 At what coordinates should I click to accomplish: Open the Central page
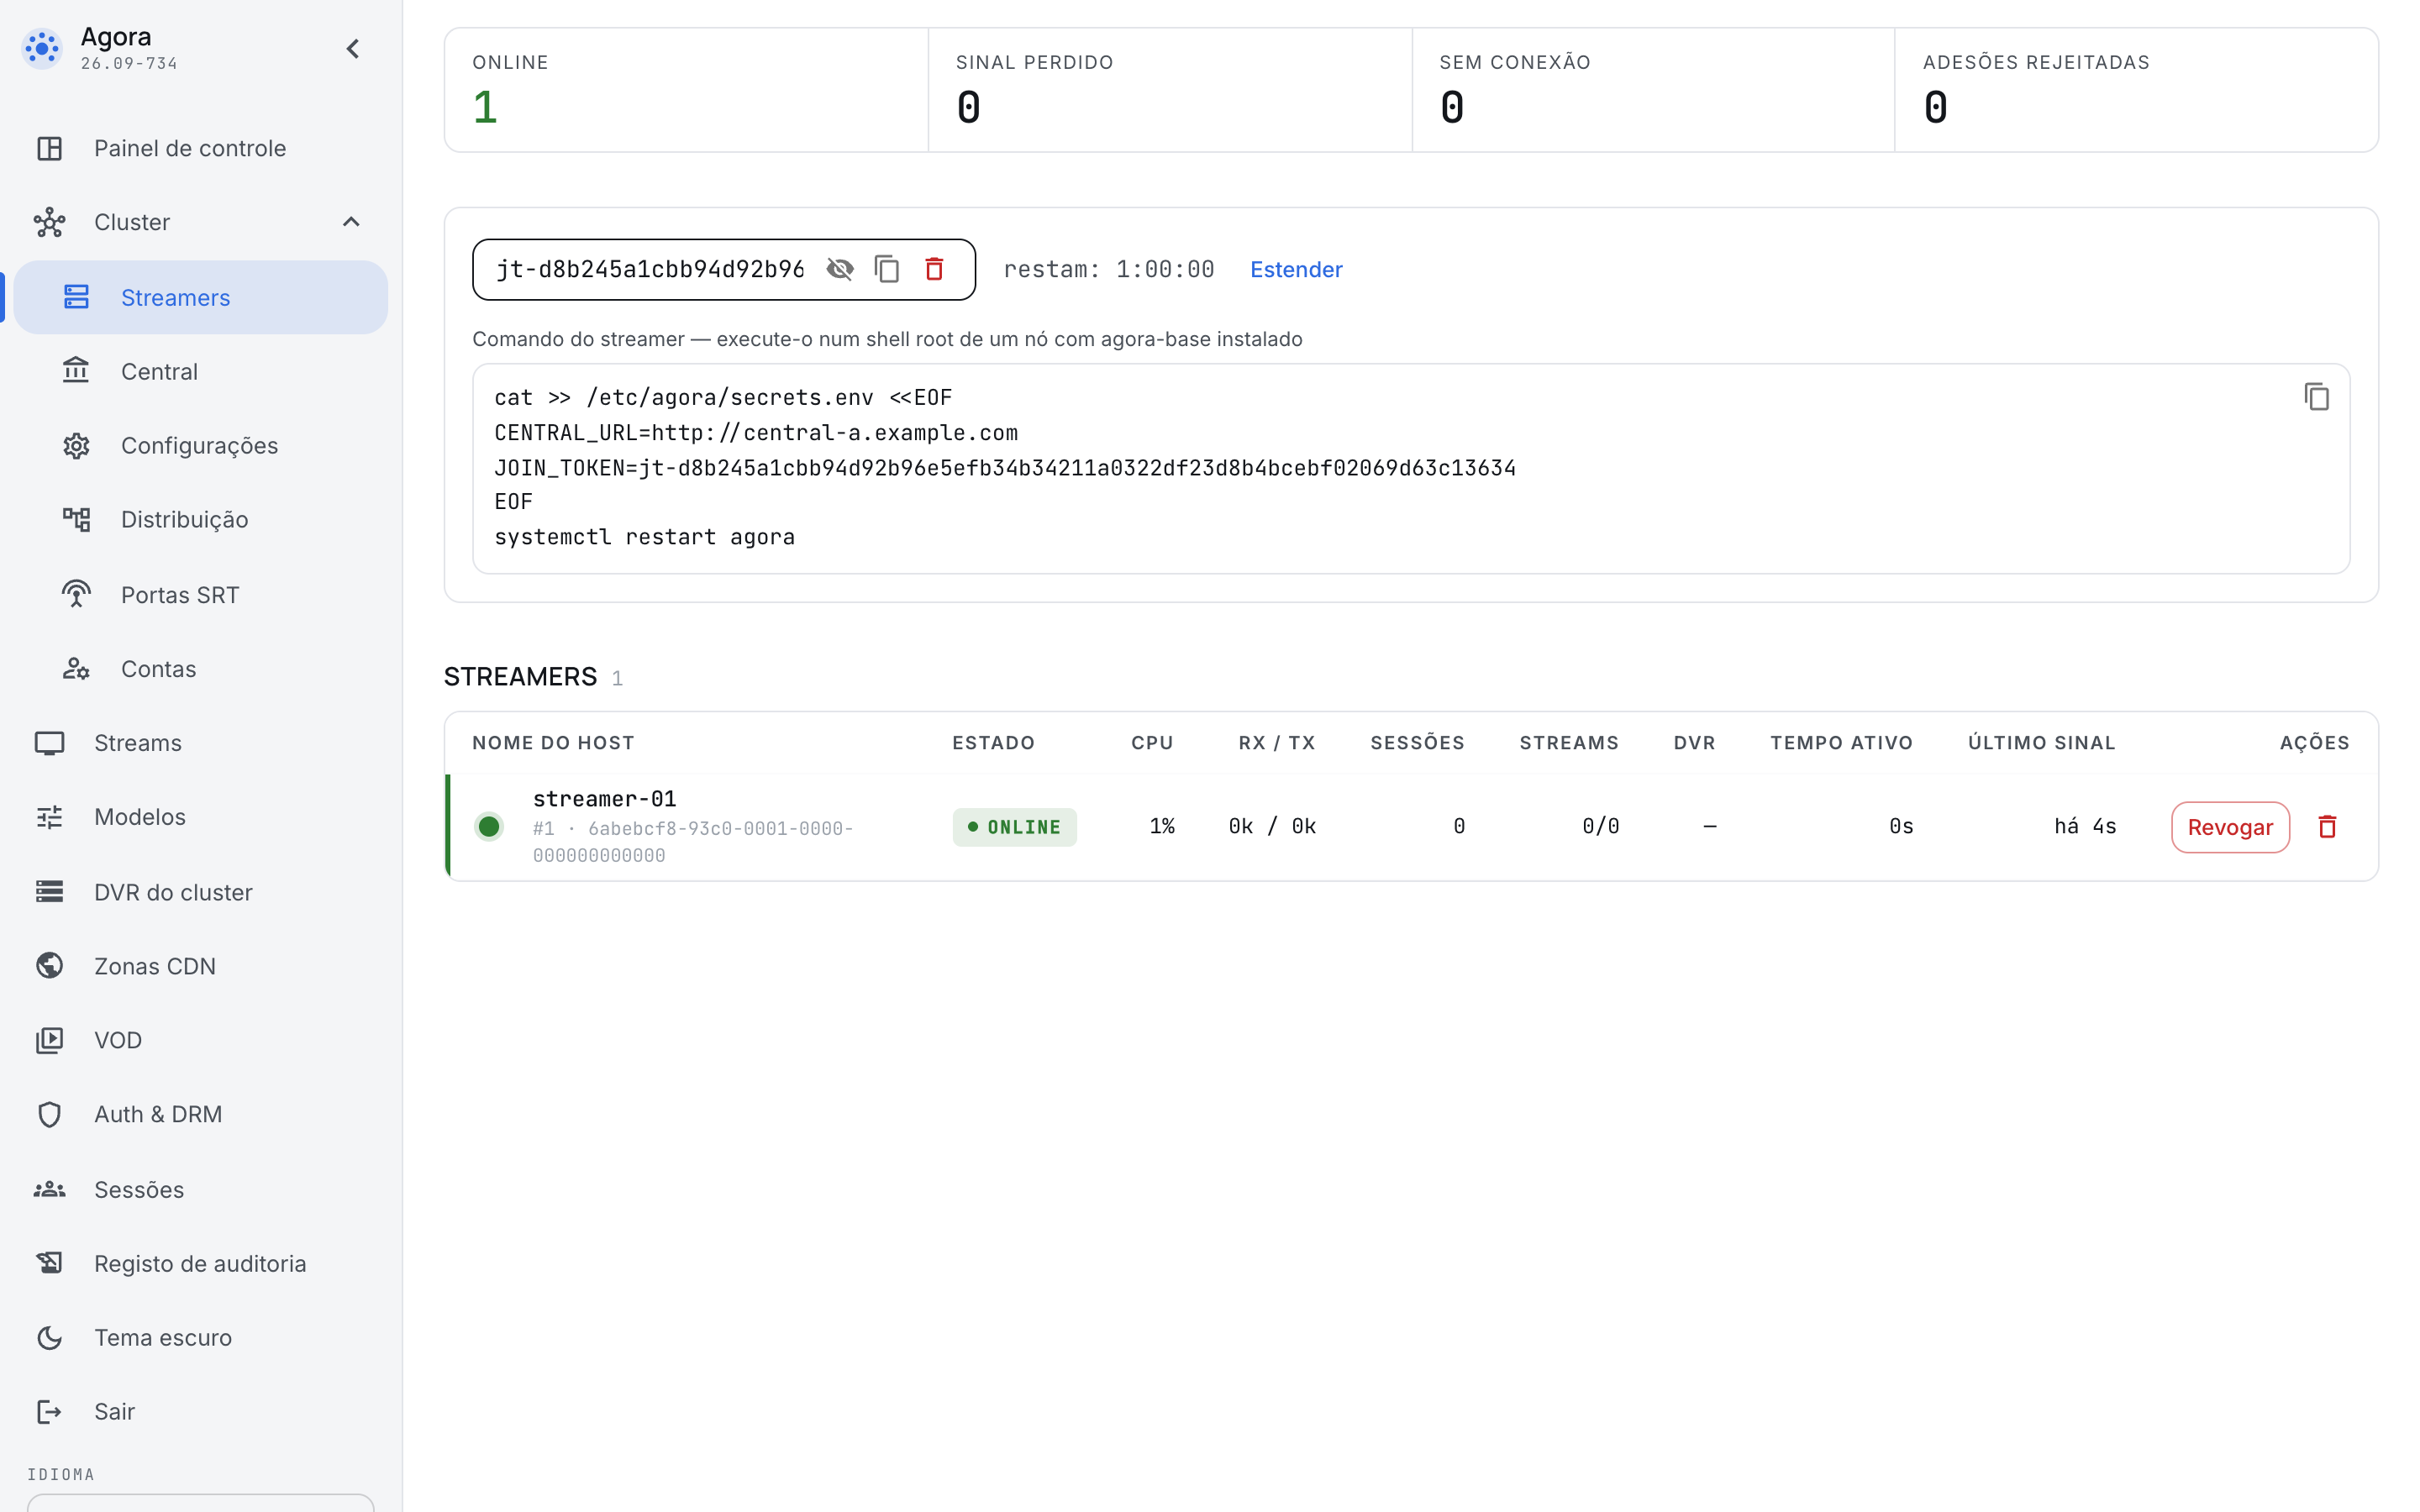[201, 371]
